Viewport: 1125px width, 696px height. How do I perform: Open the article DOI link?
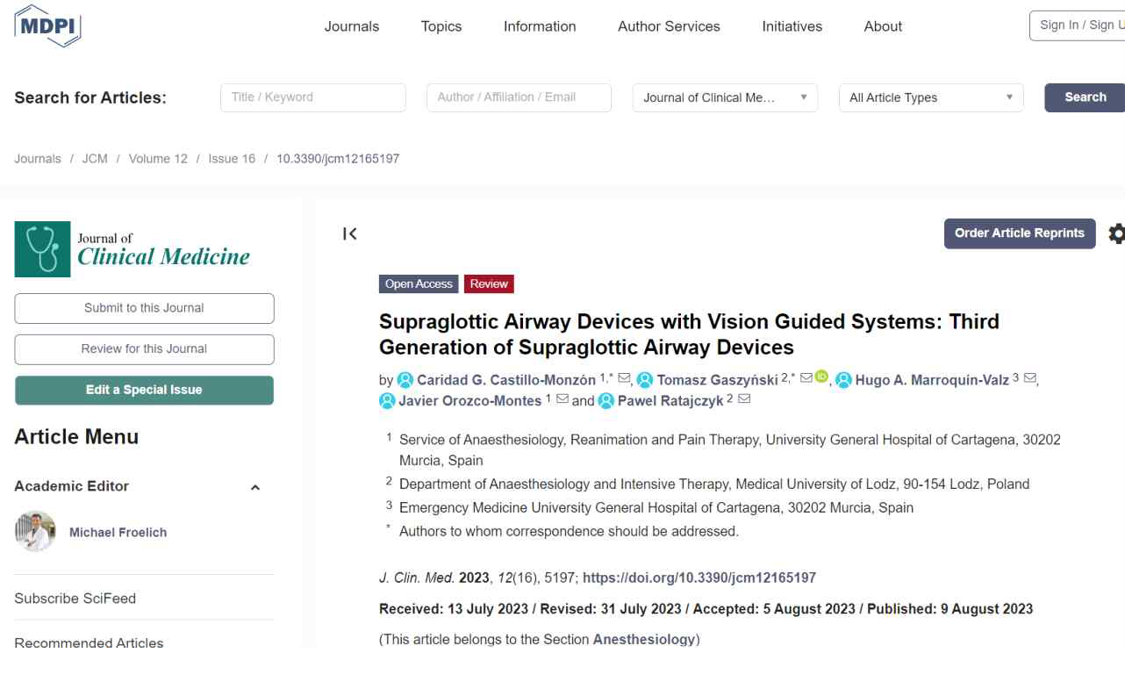pyautogui.click(x=699, y=578)
